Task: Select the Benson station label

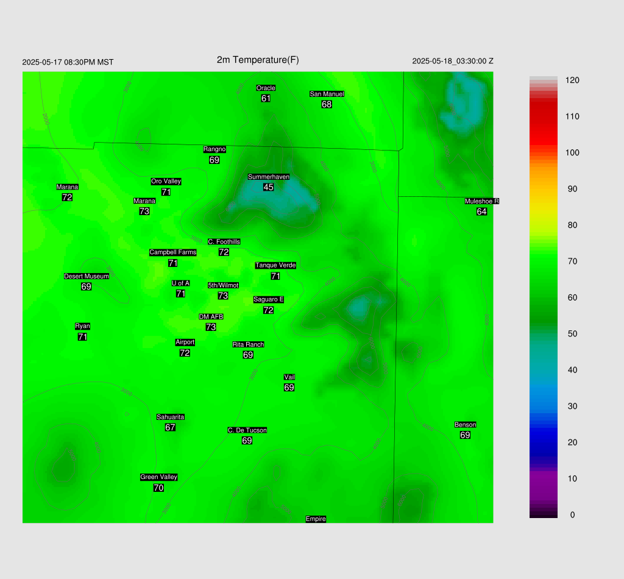Action: pyautogui.click(x=465, y=425)
